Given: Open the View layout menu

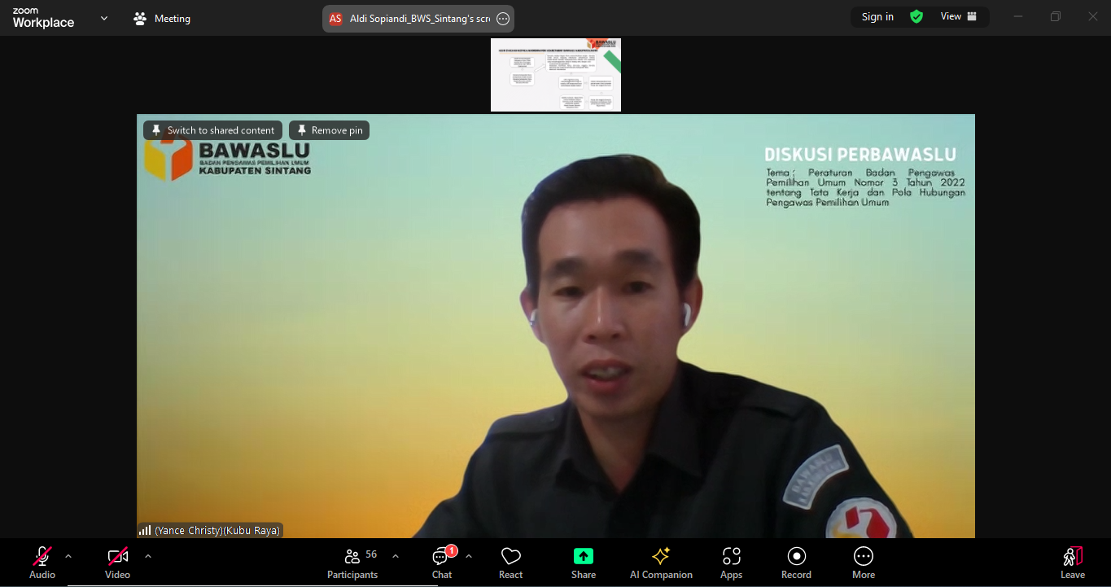Looking at the screenshot, I should tap(958, 17).
